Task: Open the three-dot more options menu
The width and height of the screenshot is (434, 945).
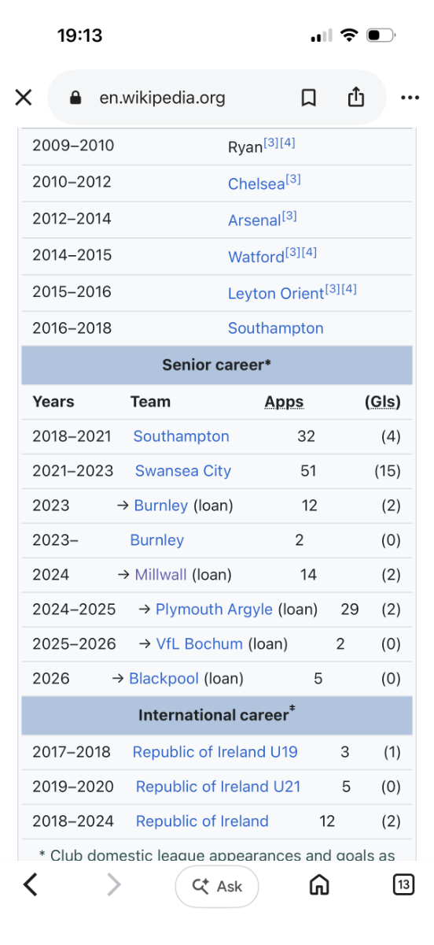Action: pos(410,98)
